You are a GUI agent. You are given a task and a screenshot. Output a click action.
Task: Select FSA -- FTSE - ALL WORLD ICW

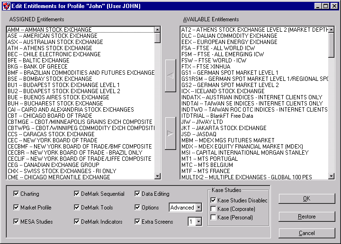[254, 48]
